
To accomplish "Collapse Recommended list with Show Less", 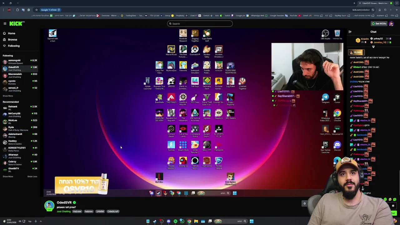I will [x=32, y=177].
